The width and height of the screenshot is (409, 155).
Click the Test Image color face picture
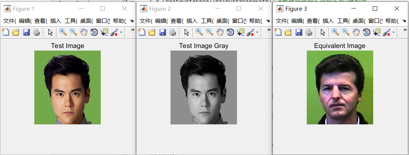click(x=68, y=87)
